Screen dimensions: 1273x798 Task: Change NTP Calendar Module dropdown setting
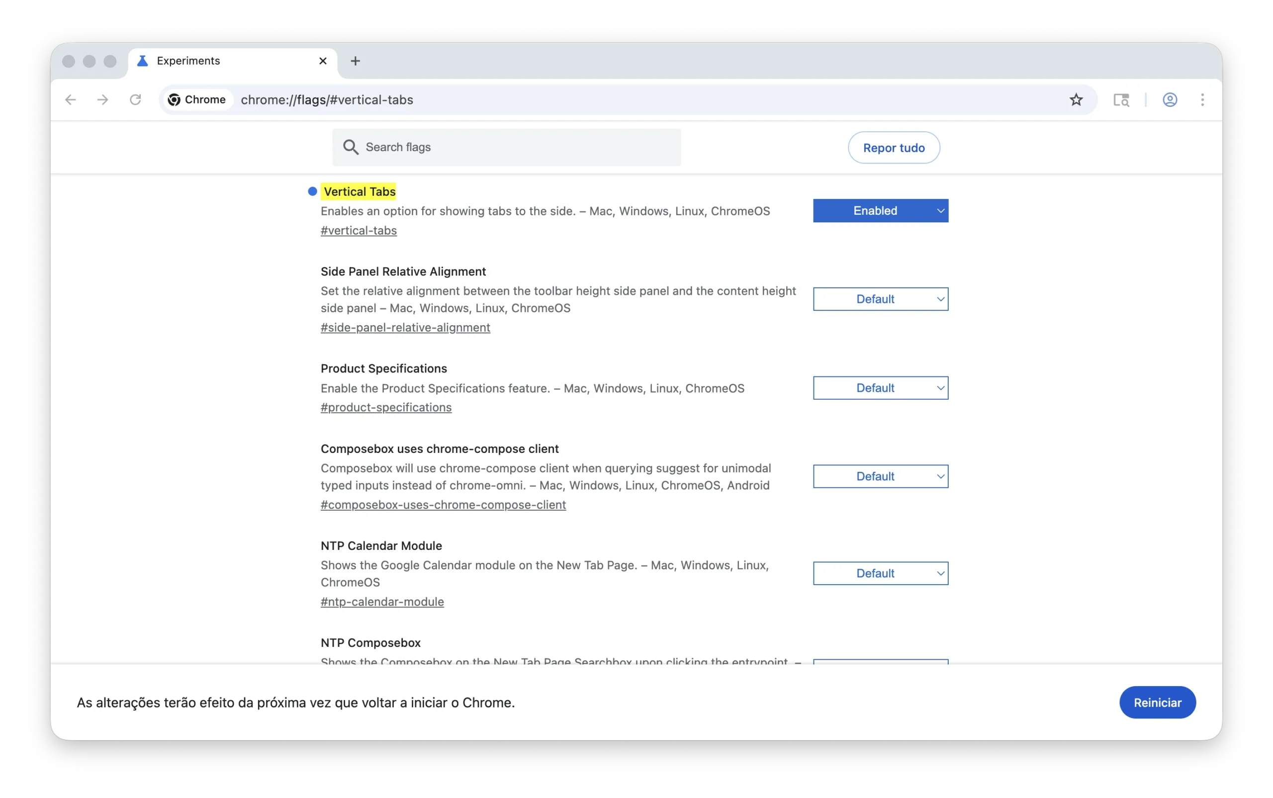coord(880,573)
